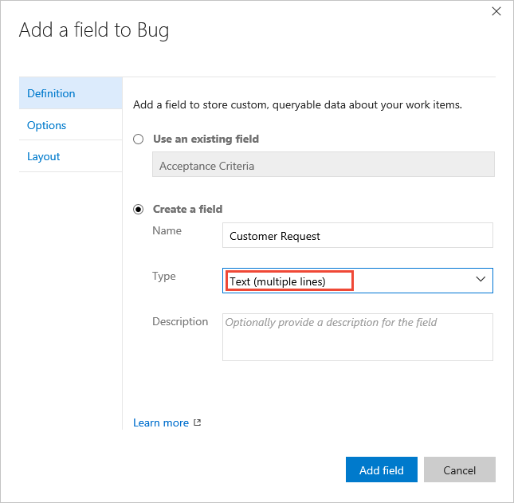Image resolution: width=514 pixels, height=503 pixels.
Task: Switch to the Options tab
Action: coord(71,125)
